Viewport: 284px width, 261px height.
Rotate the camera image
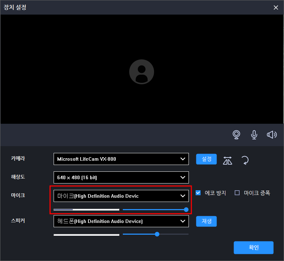tap(245, 160)
